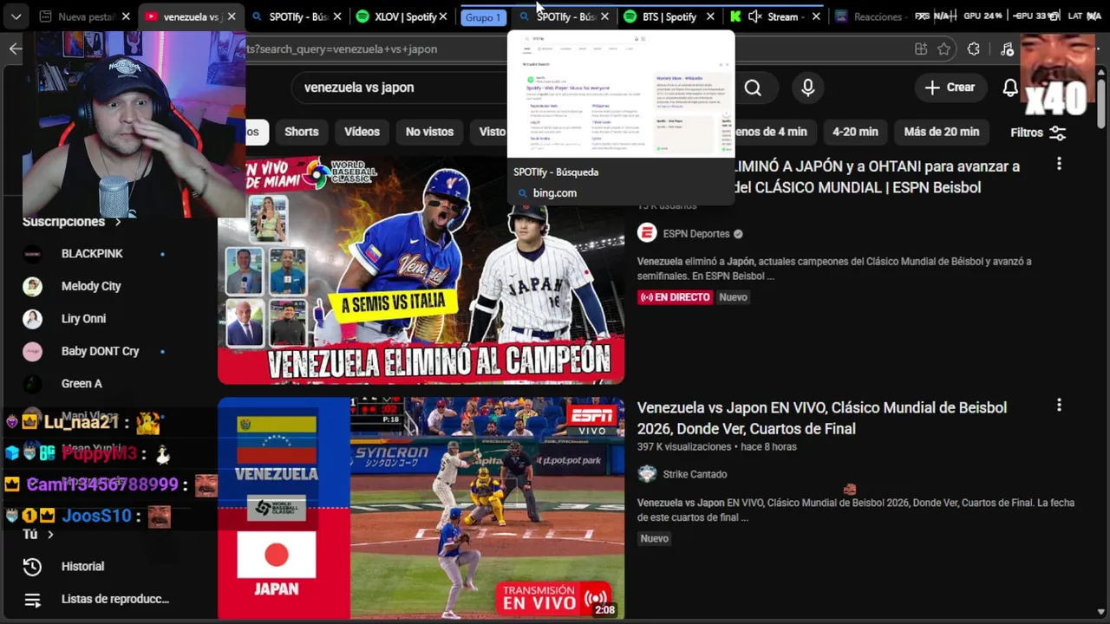Close the venezuela vs japon tab
Screen dimensions: 1110x624
pos(232,16)
